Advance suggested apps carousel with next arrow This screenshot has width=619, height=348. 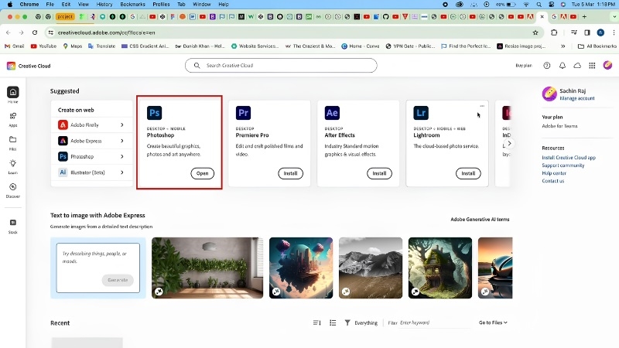coord(509,143)
